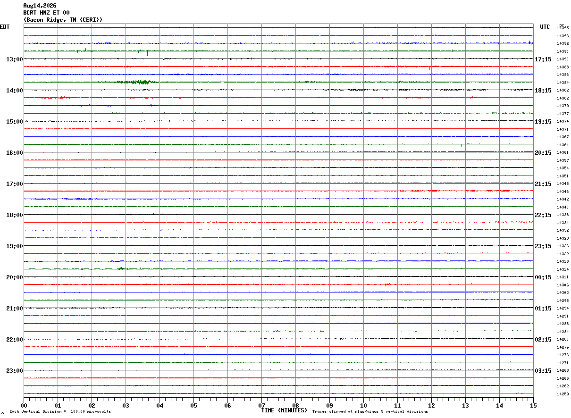The image size is (571, 418).
Task: Select the BCRT HNZ ET 00 station code
Action: (46, 13)
